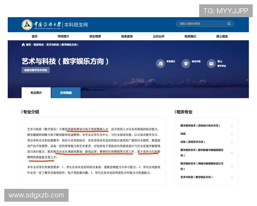Follow the 首页 breadcrumb link

pyautogui.click(x=28, y=45)
